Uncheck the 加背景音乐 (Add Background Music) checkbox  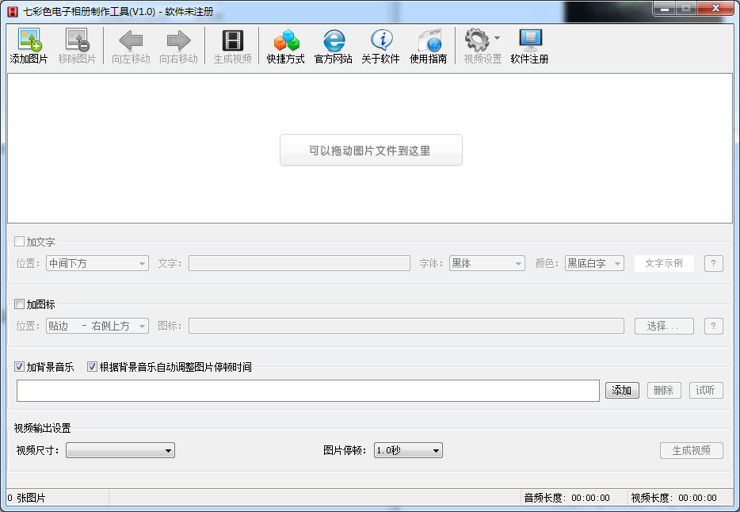[20, 367]
